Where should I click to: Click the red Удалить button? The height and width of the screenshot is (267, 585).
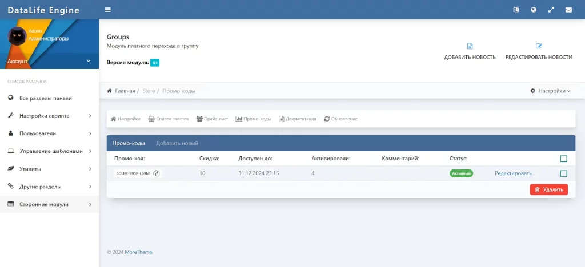pos(549,189)
